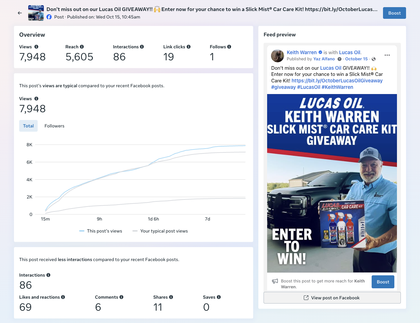
Task: Click the October 15 date link
Action: pyautogui.click(x=356, y=59)
